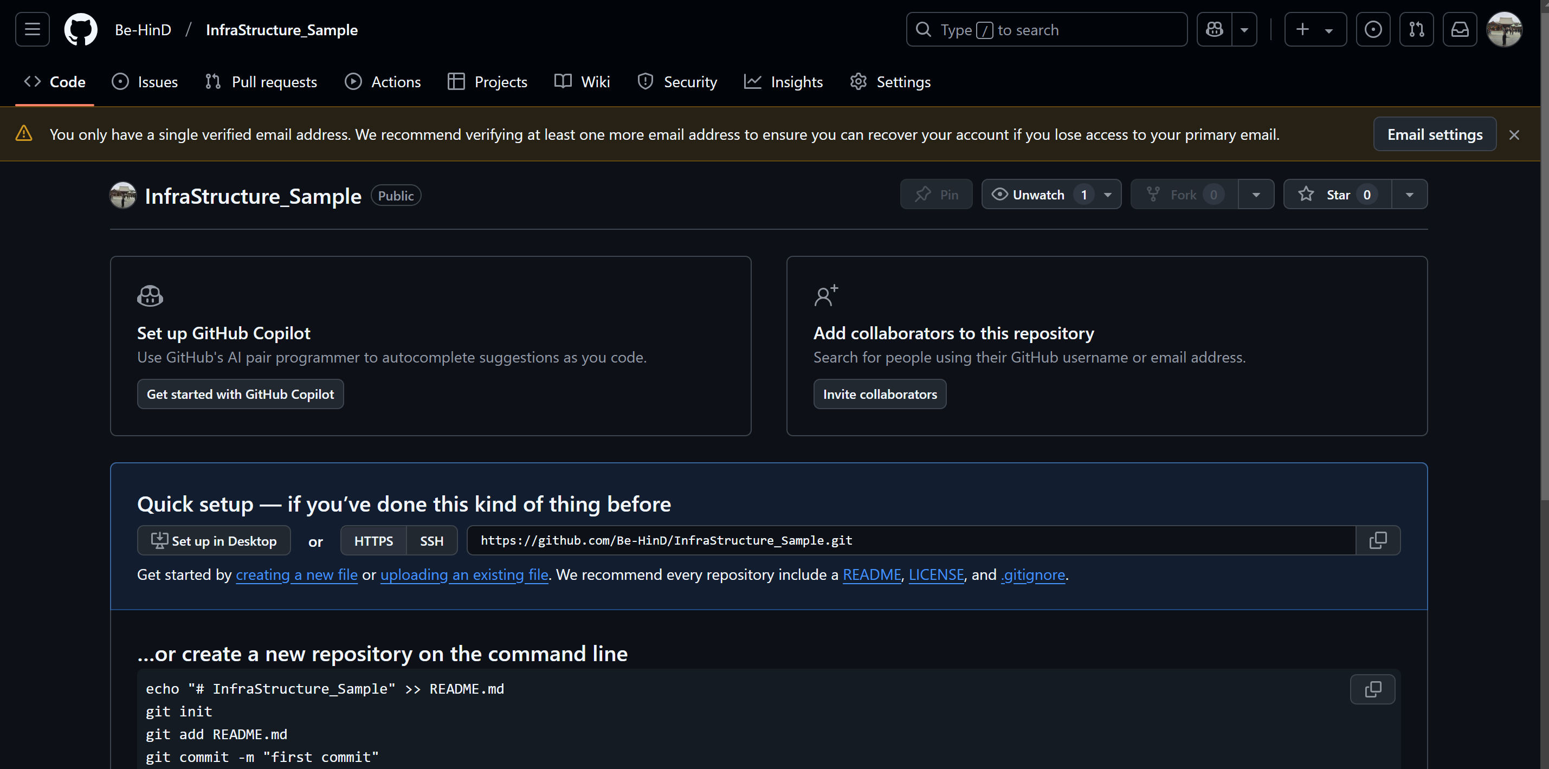1549x769 pixels.
Task: Open pull requests icon in header
Action: point(1416,29)
